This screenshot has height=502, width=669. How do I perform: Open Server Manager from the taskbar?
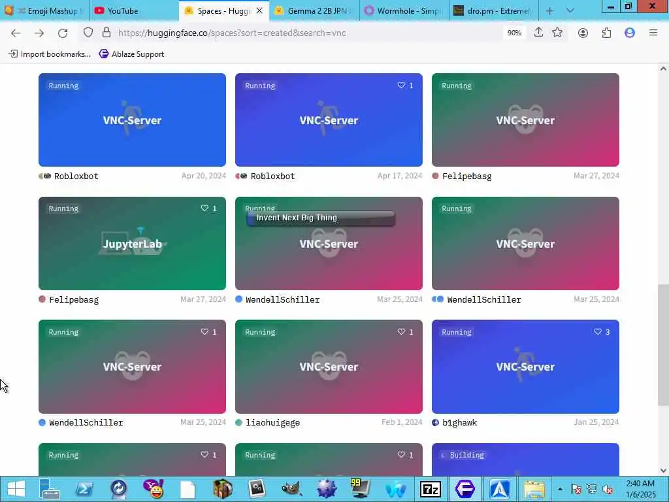point(49,489)
